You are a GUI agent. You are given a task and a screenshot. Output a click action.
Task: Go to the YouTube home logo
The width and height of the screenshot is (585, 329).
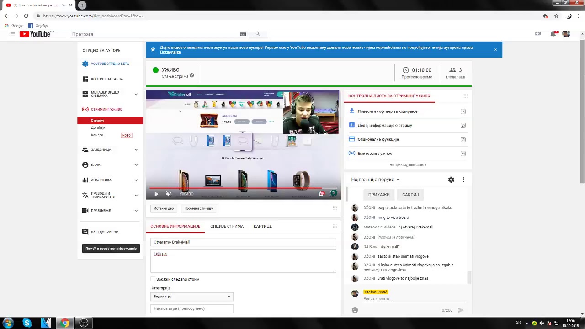pos(35,34)
